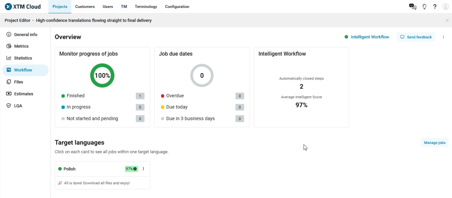Open the Overview more options menu
452x198 pixels.
point(443,37)
